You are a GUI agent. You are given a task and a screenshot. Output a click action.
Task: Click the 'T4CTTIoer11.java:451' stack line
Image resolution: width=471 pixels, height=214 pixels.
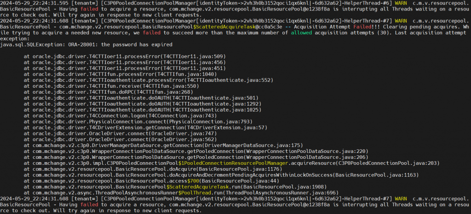(125, 68)
